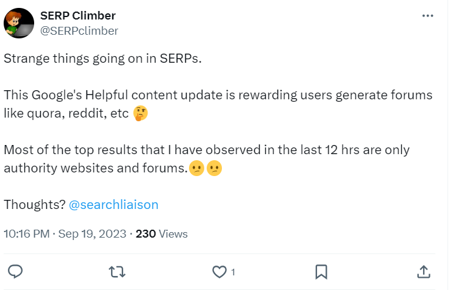
Task: Like the tweet with the heart icon
Action: click(x=219, y=271)
